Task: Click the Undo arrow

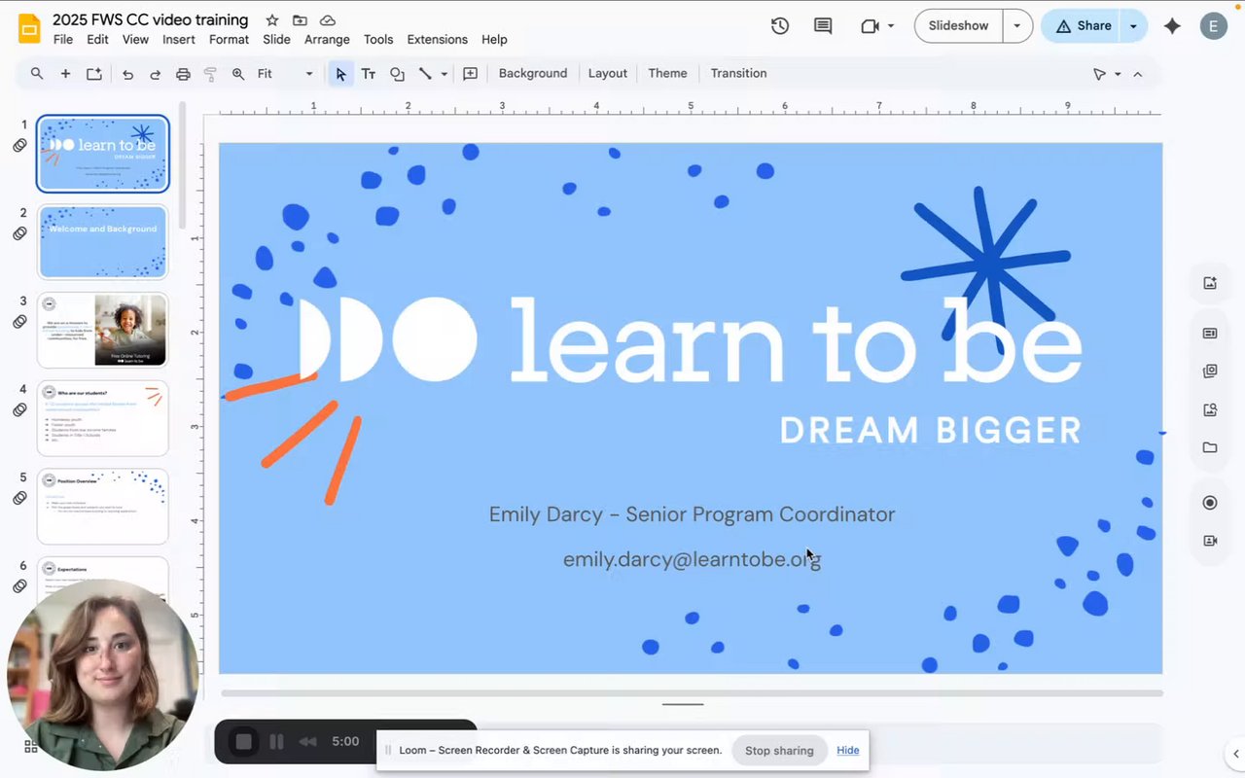Action: pyautogui.click(x=127, y=74)
